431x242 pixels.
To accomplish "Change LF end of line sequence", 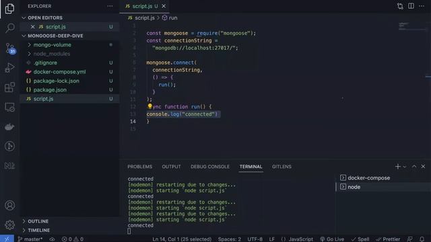I will point(271,239).
